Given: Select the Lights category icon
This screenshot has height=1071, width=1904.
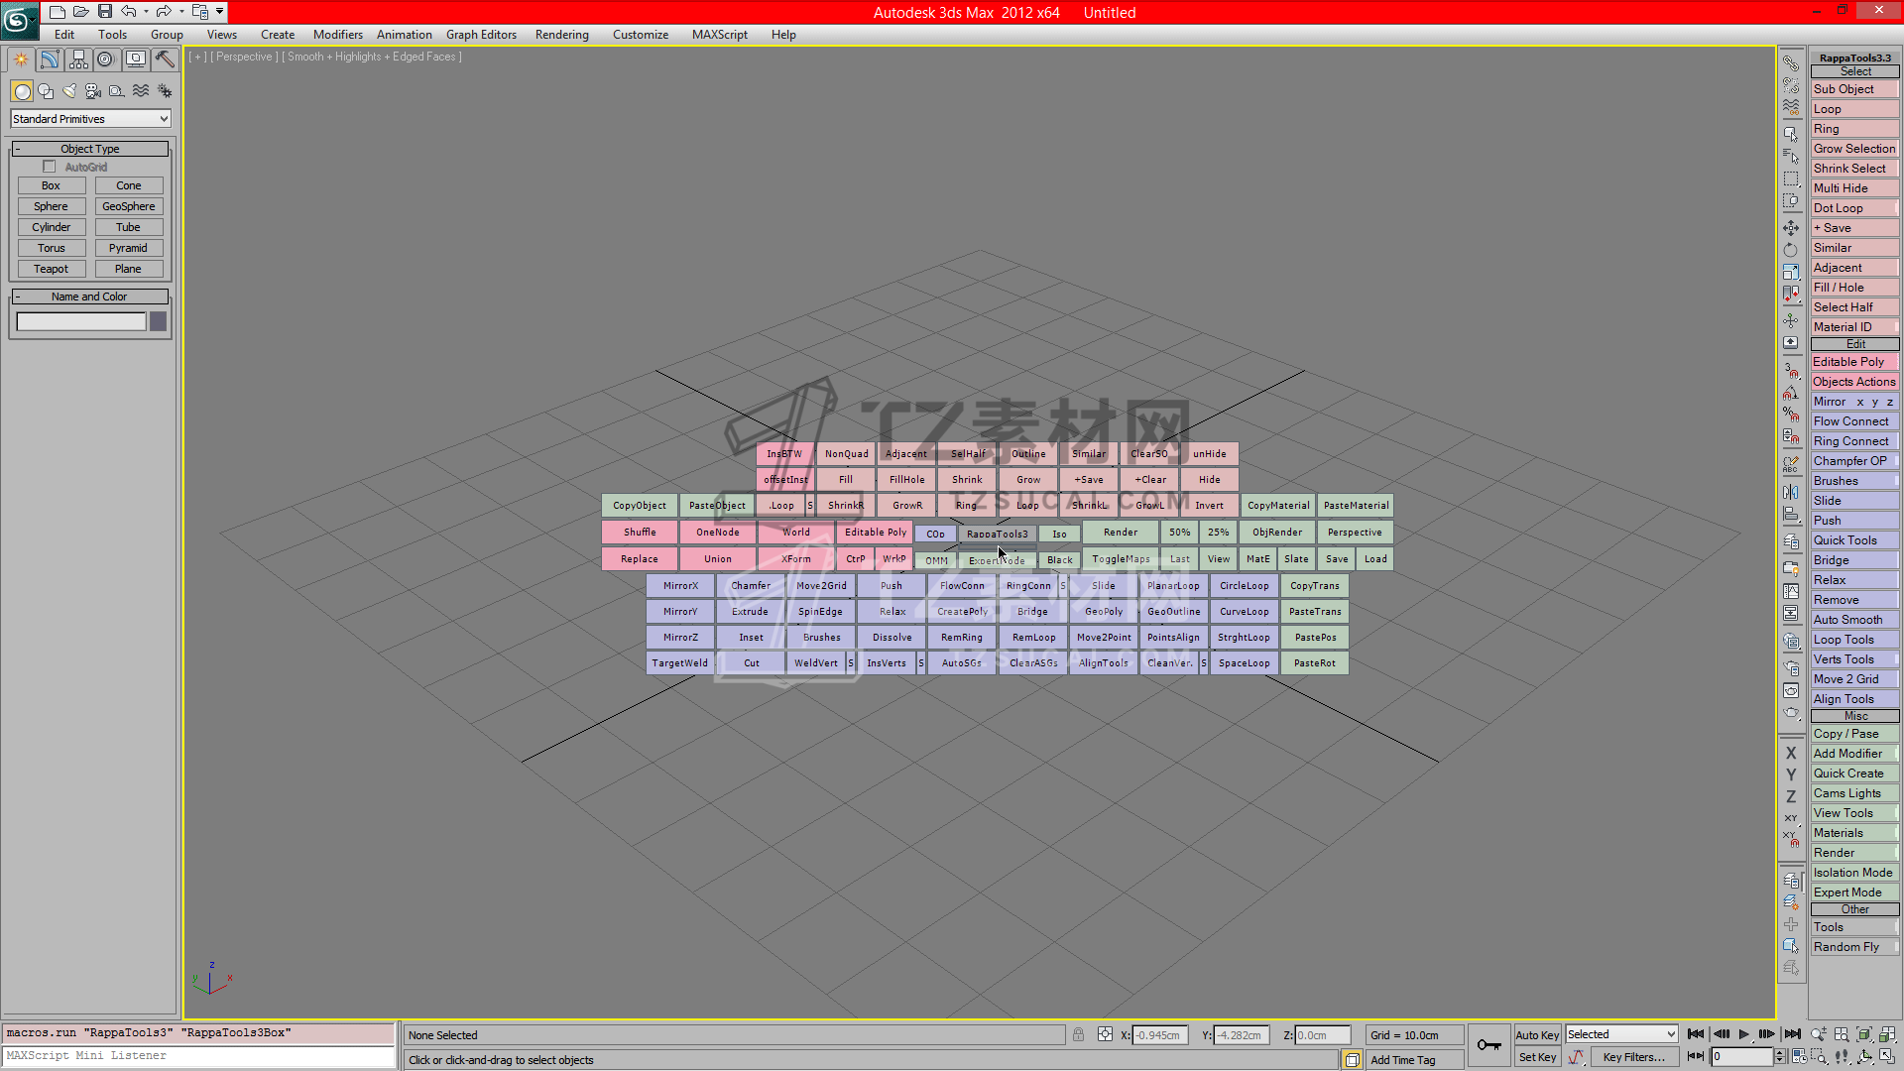Looking at the screenshot, I should pyautogui.click(x=69, y=91).
